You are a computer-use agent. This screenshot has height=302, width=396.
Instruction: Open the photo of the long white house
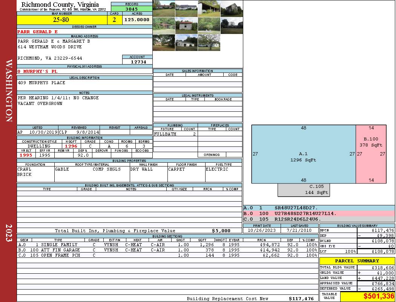(x=186, y=8)
